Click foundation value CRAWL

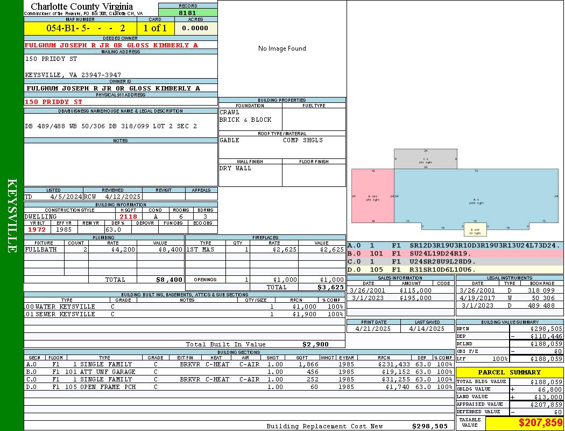click(229, 112)
